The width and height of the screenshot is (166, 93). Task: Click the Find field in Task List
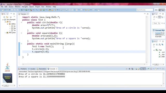156,23
